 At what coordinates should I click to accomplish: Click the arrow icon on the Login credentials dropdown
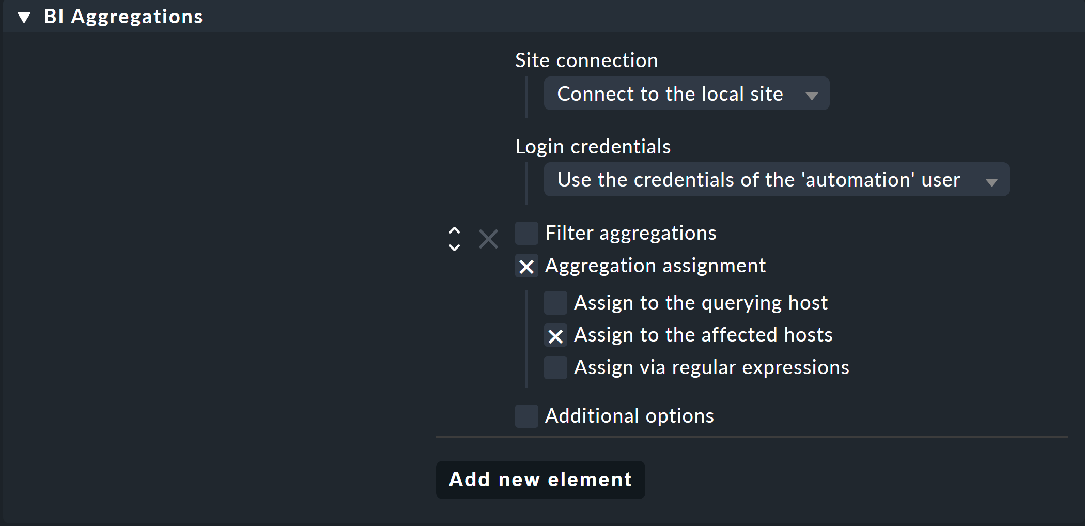point(991,181)
